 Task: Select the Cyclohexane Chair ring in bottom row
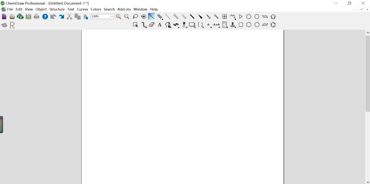(265, 25)
